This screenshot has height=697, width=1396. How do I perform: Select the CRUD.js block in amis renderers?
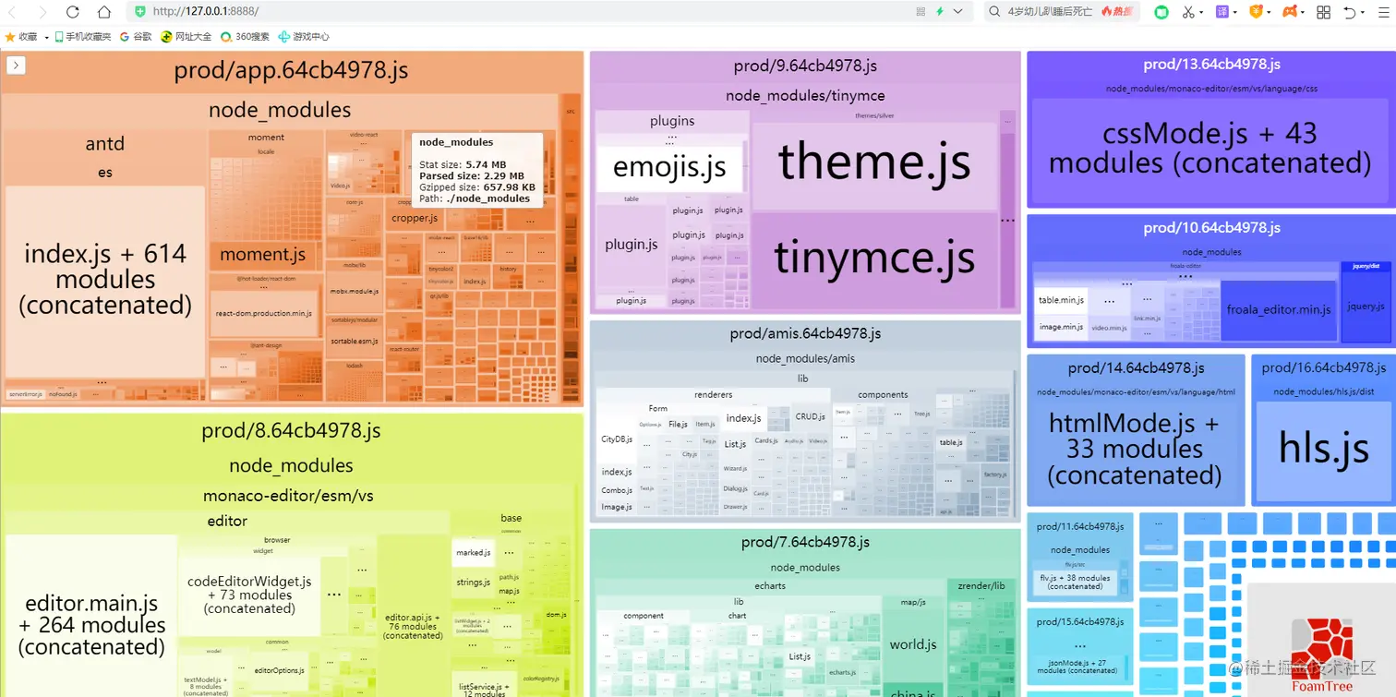[810, 417]
